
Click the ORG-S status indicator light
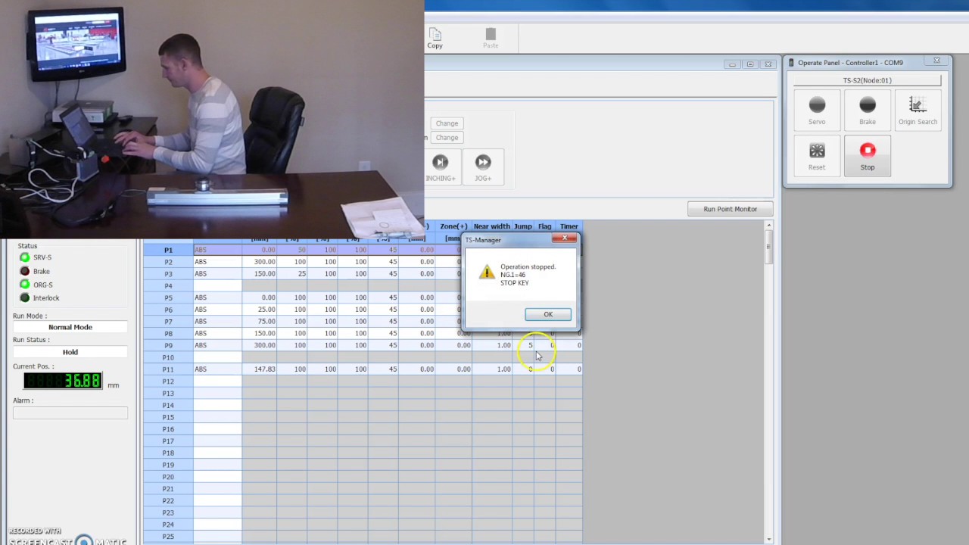coord(25,285)
